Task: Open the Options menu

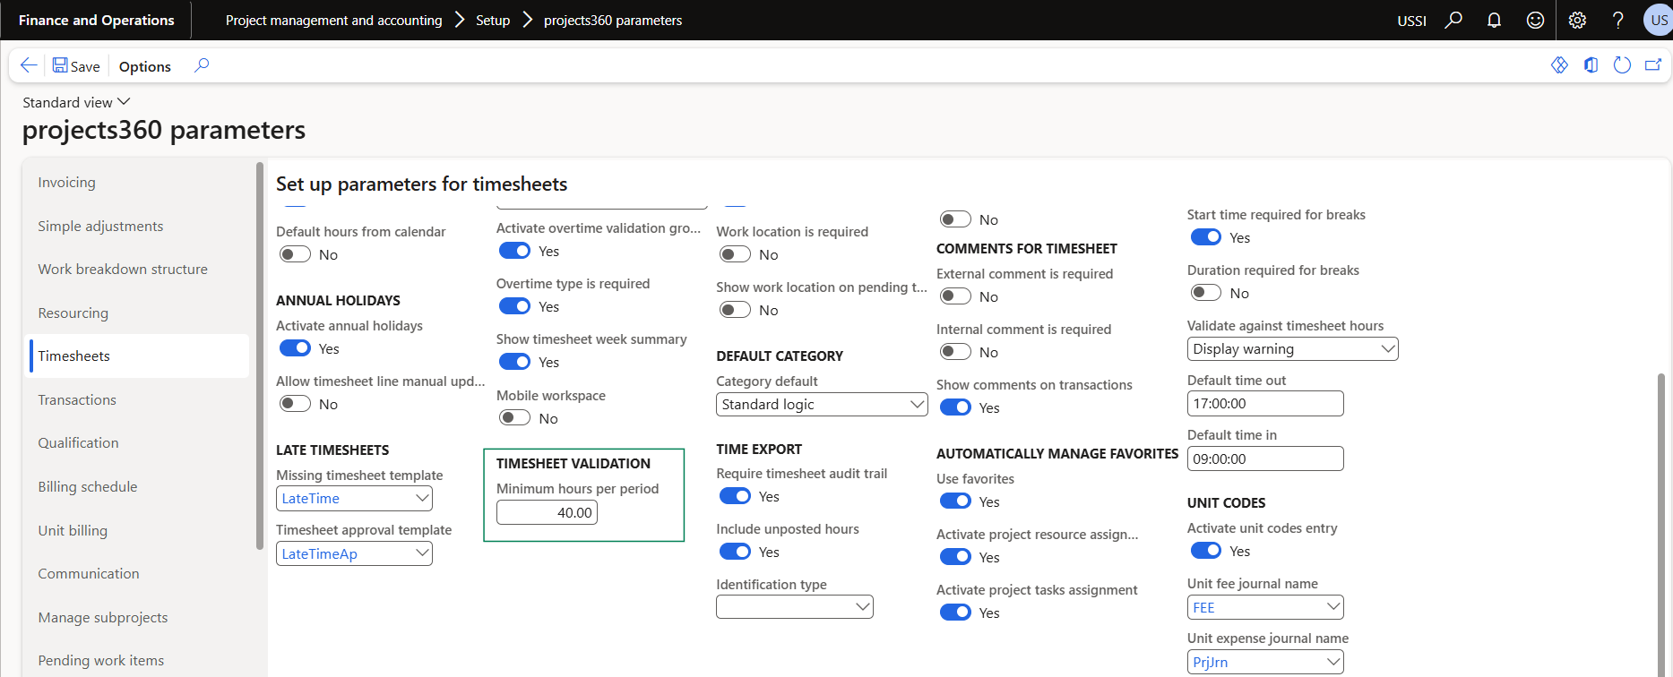Action: tap(144, 66)
